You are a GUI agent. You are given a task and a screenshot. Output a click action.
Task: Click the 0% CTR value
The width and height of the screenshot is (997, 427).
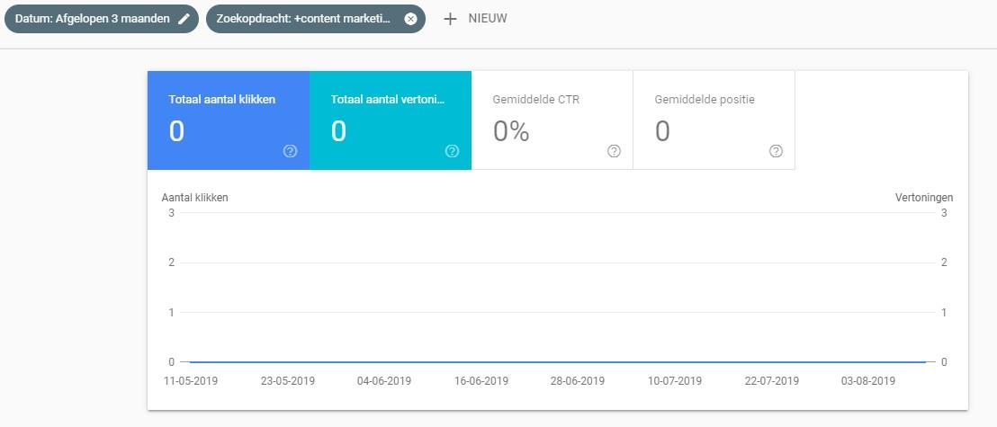pyautogui.click(x=511, y=131)
